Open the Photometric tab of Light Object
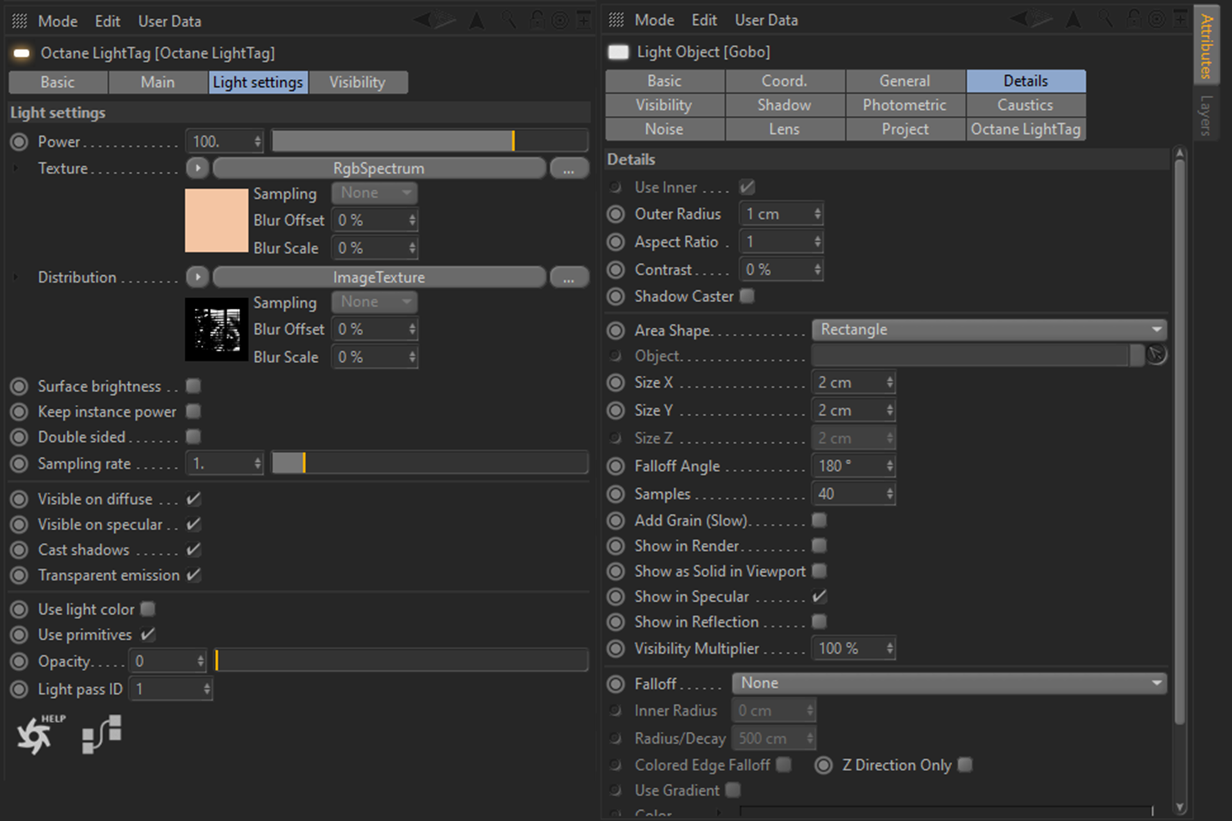This screenshot has height=821, width=1232. 904,105
